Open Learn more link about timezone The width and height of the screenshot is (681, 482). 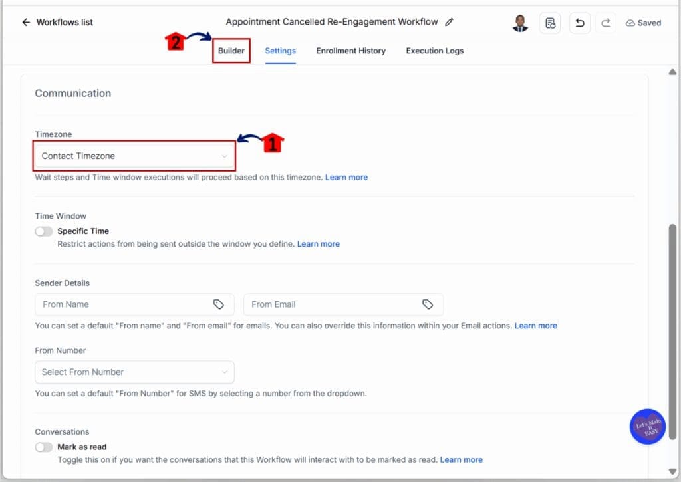pyautogui.click(x=346, y=177)
